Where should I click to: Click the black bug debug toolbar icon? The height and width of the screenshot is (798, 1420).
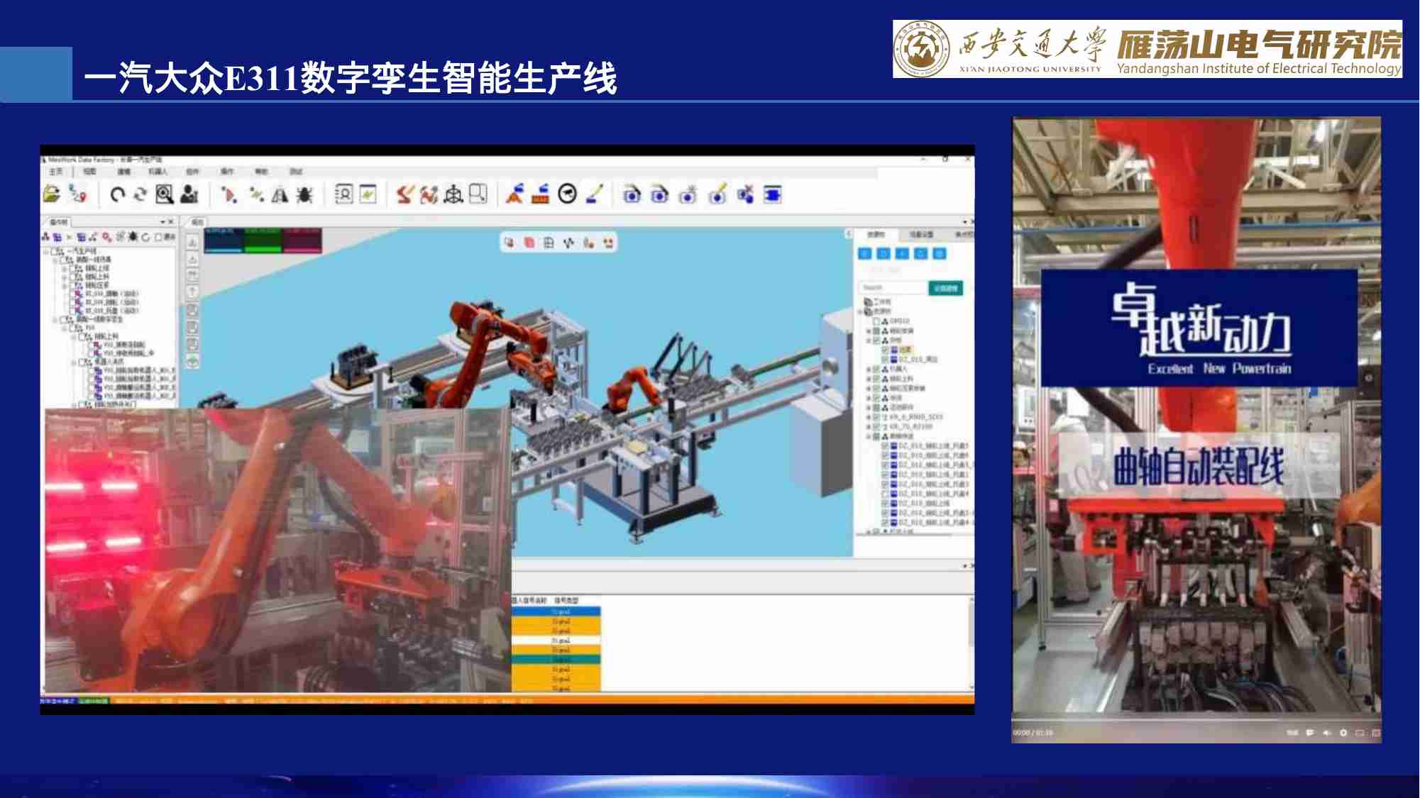point(304,194)
